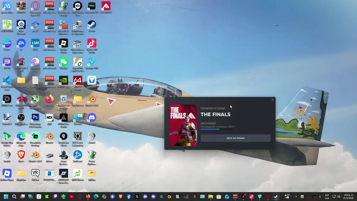Select the OBS-Studio desktop icon

pyautogui.click(x=21, y=119)
